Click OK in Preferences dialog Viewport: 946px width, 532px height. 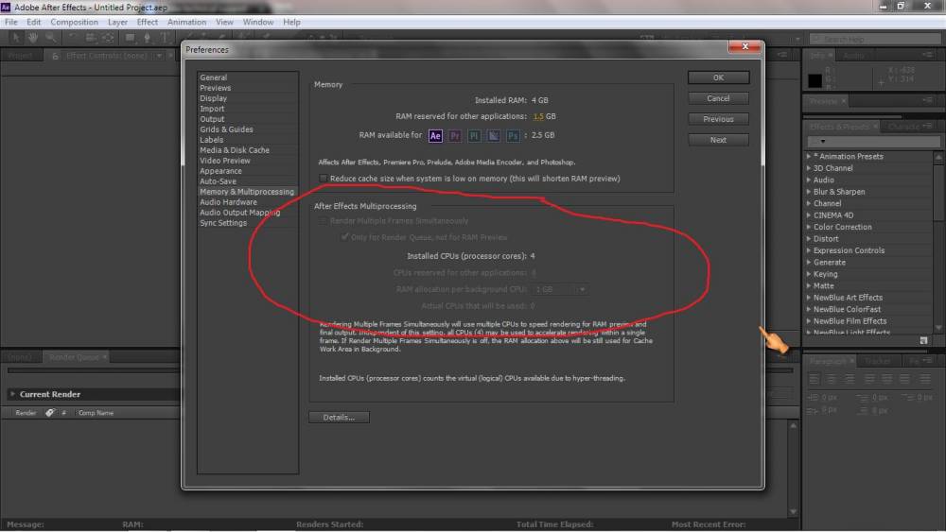(x=719, y=77)
